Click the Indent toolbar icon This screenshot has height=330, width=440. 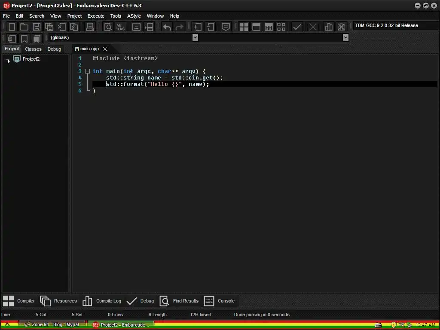pos(198,27)
